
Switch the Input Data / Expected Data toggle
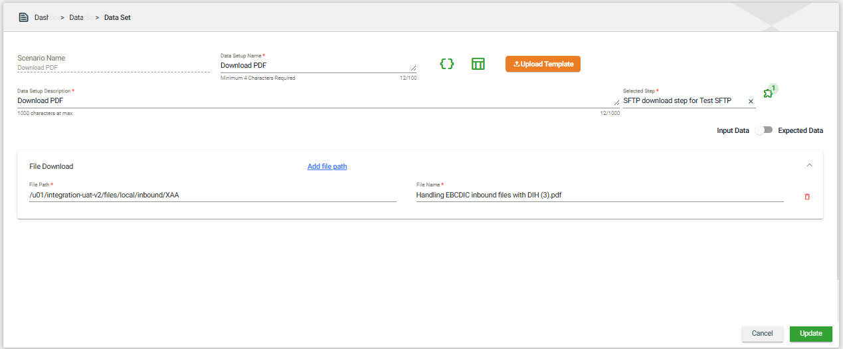click(x=763, y=130)
